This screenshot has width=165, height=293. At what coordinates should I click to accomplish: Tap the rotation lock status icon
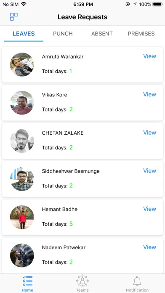pos(128,4)
